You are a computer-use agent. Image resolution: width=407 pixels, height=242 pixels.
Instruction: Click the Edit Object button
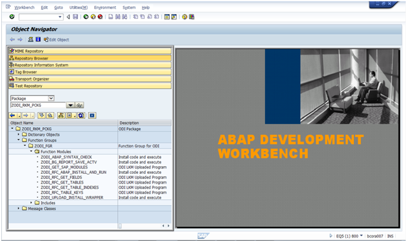click(x=56, y=40)
